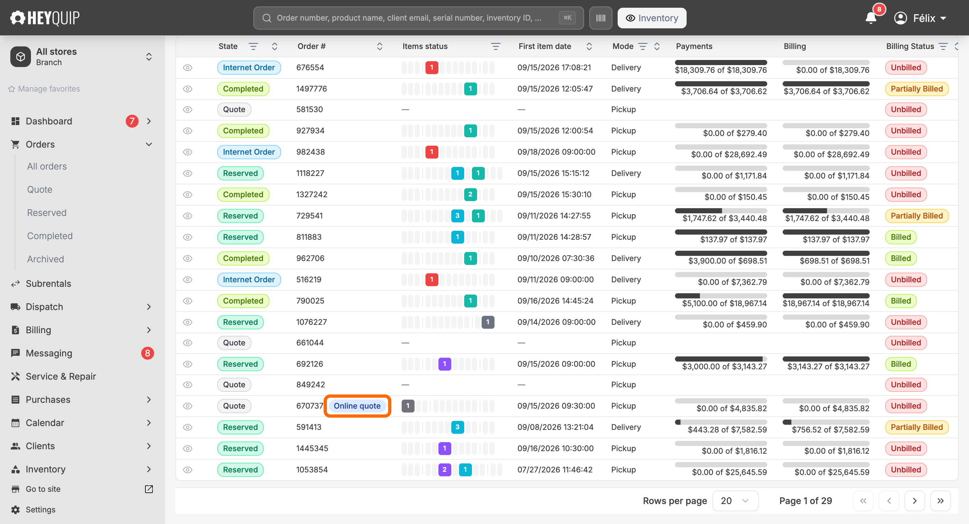The width and height of the screenshot is (969, 524).
Task: Open Rows per page dropdown
Action: (735, 501)
